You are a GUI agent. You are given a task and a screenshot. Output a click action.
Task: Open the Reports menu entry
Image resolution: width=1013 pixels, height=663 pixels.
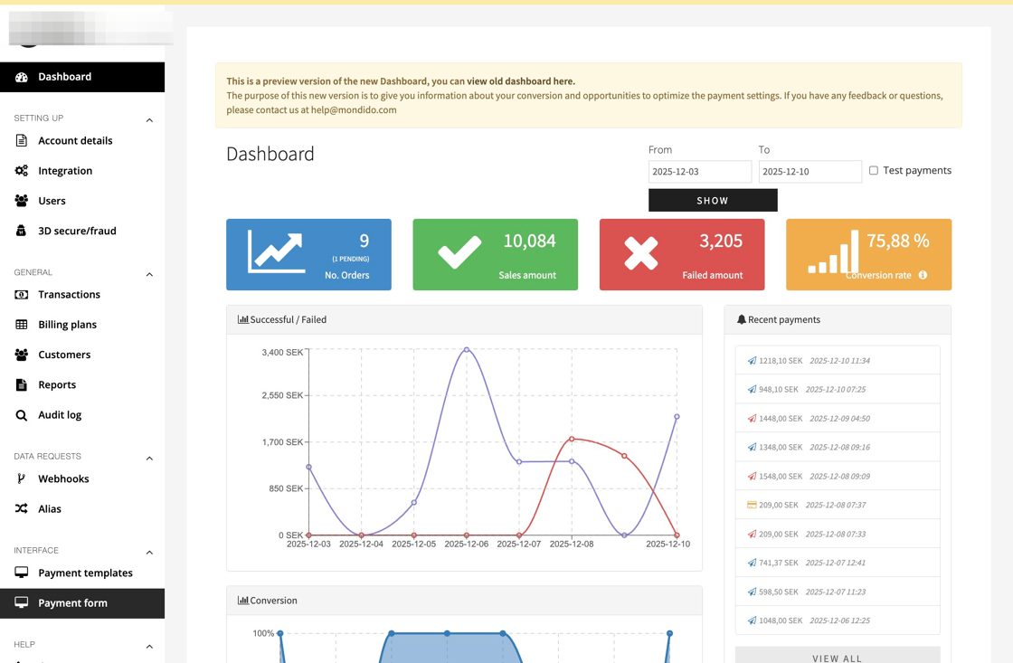point(82,384)
